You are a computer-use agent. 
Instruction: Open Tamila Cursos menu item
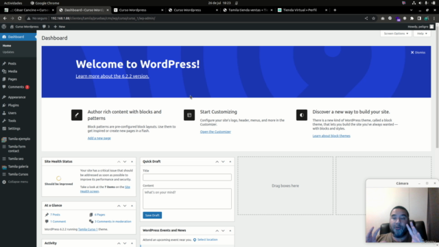[18, 174]
